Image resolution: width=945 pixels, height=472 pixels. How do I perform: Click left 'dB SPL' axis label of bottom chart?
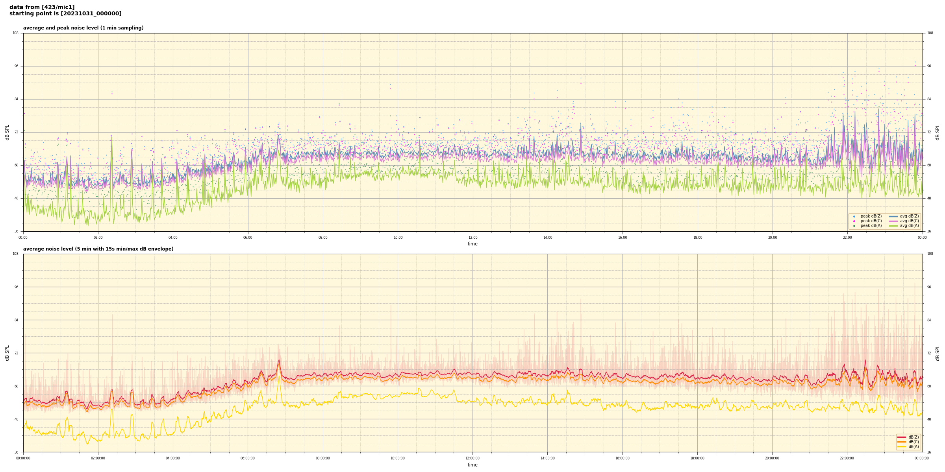pos(7,353)
